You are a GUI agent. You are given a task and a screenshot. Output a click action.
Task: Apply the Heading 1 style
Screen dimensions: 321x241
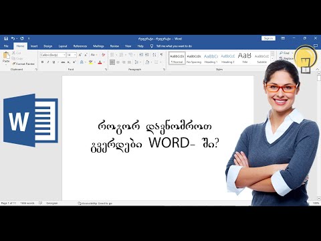(211, 58)
